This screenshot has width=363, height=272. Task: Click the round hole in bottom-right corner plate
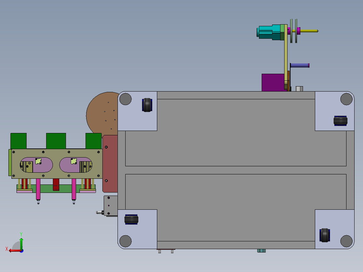coord(346,241)
